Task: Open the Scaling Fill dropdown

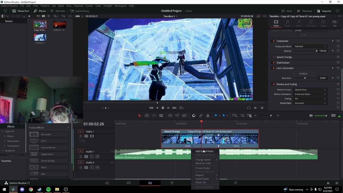Action: [x=310, y=99]
